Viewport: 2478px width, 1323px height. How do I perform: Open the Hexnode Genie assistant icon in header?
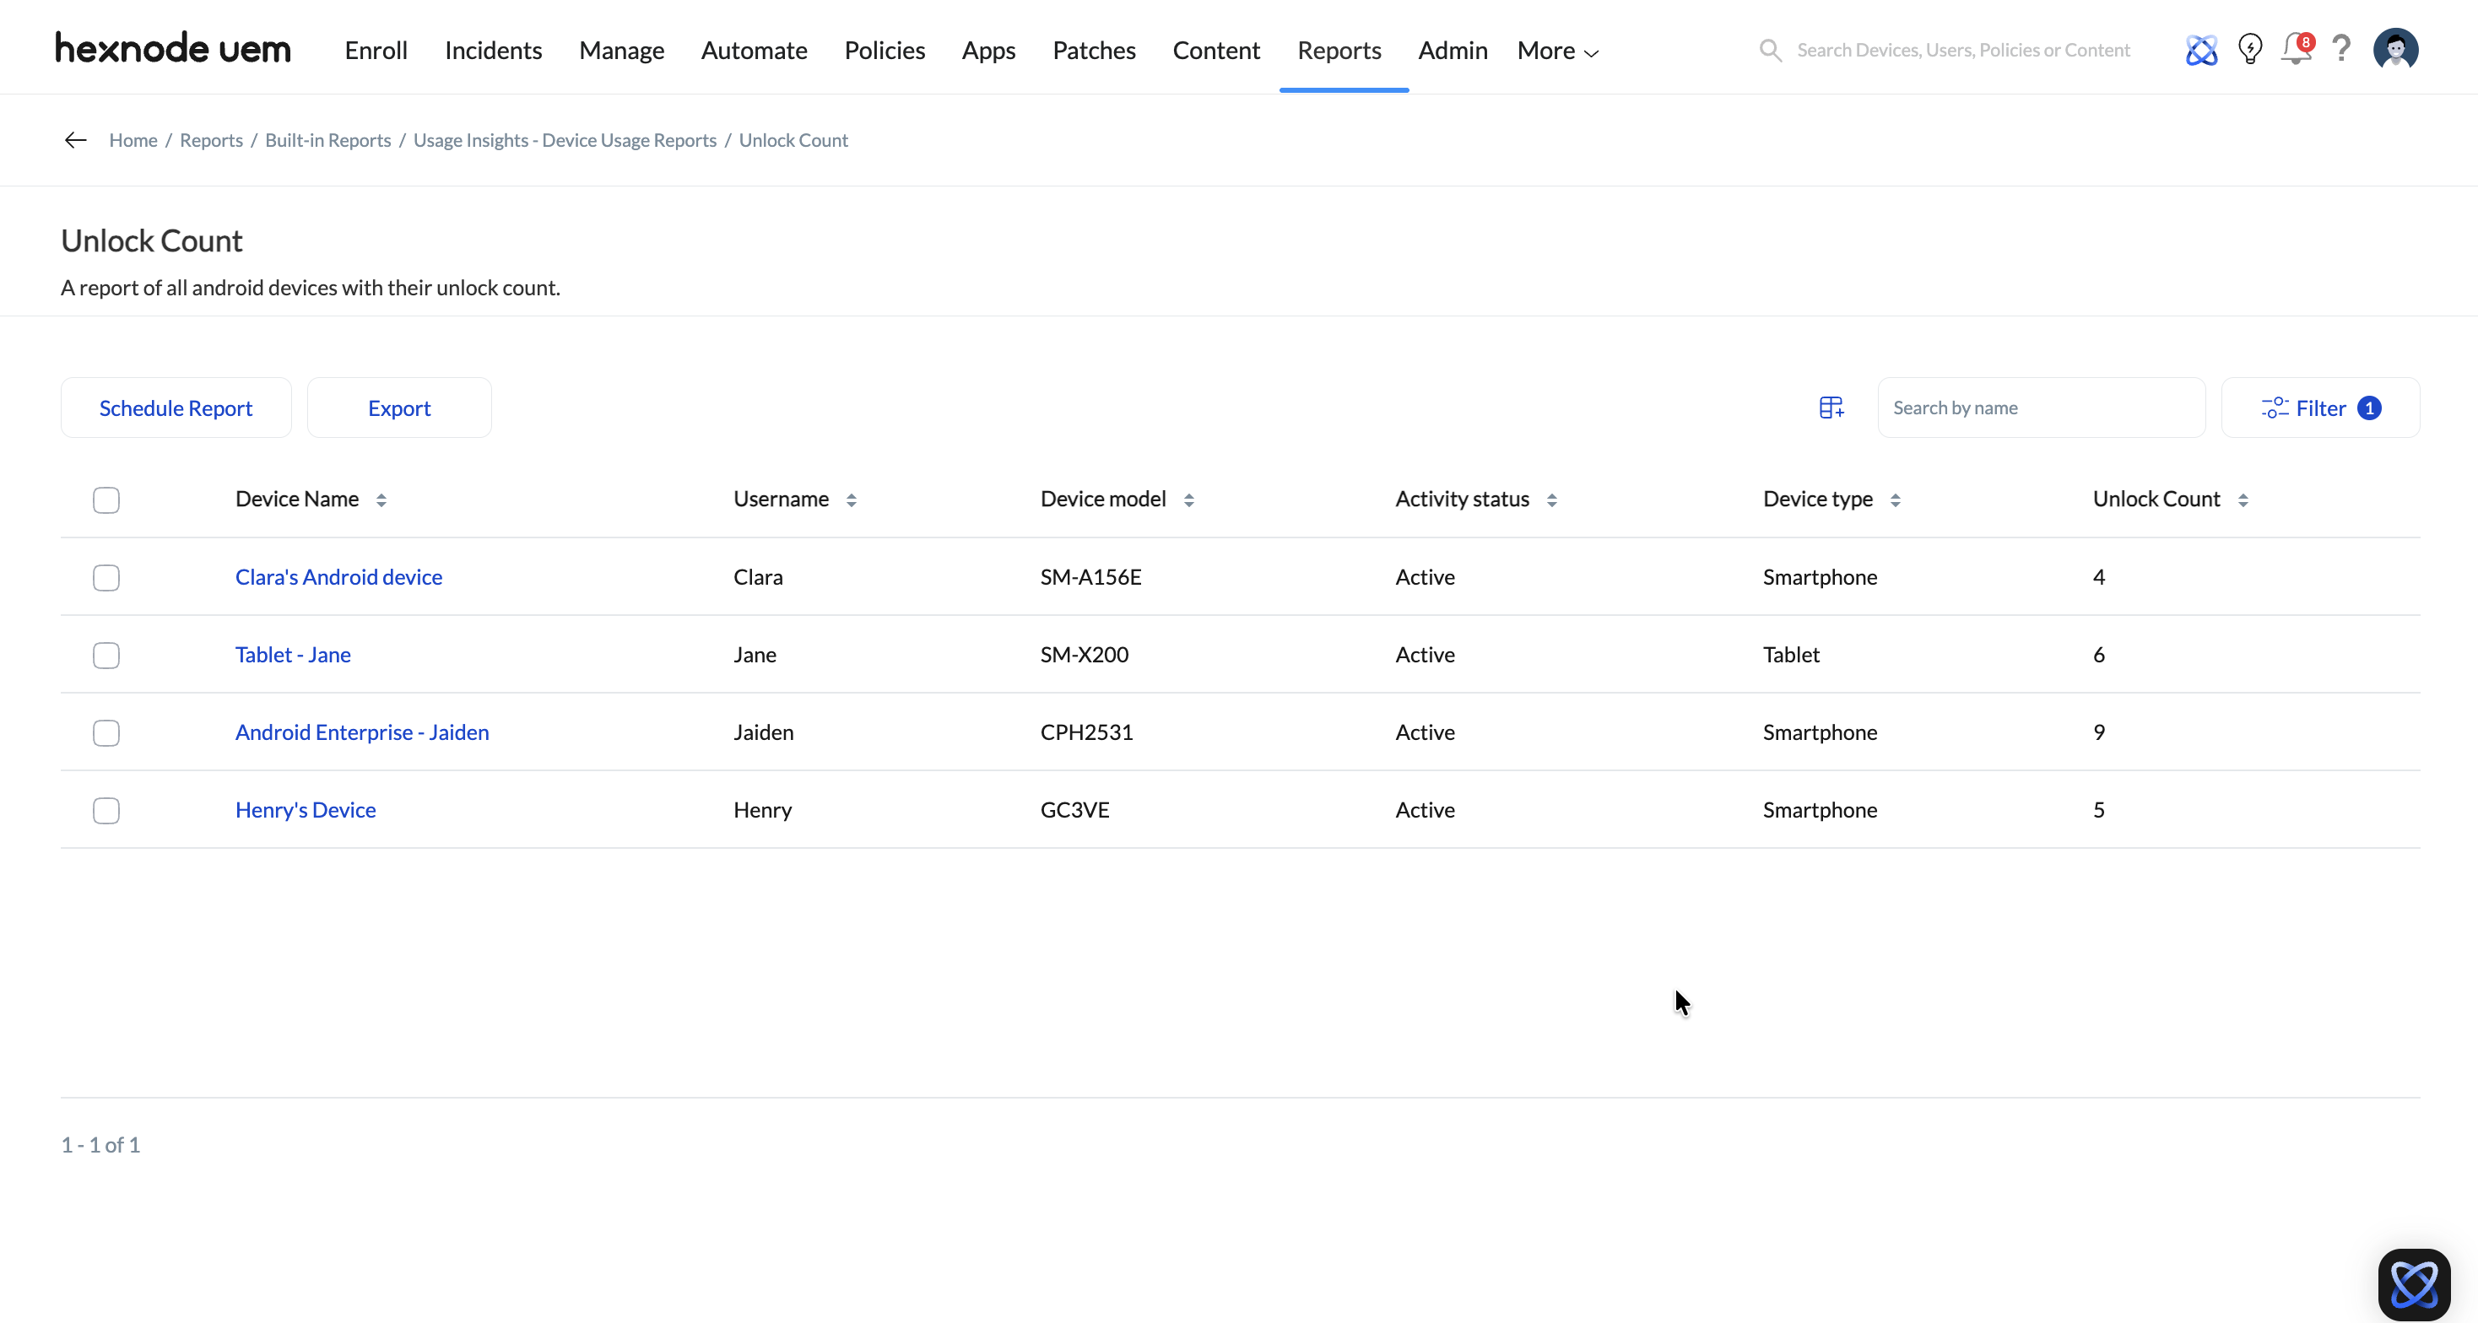click(2201, 50)
